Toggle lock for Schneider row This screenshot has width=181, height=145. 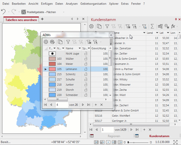pos(86,95)
